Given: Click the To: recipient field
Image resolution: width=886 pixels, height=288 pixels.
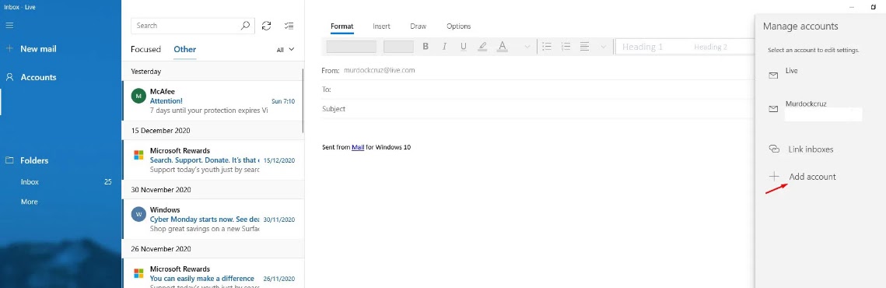Looking at the screenshot, I should (538, 90).
